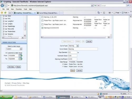
Task: Click the search magnifier icon
Action: tap(128, 6)
